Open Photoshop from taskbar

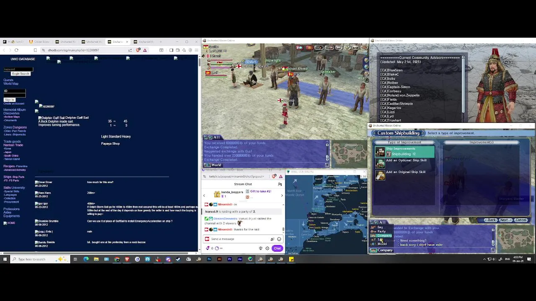(209, 259)
